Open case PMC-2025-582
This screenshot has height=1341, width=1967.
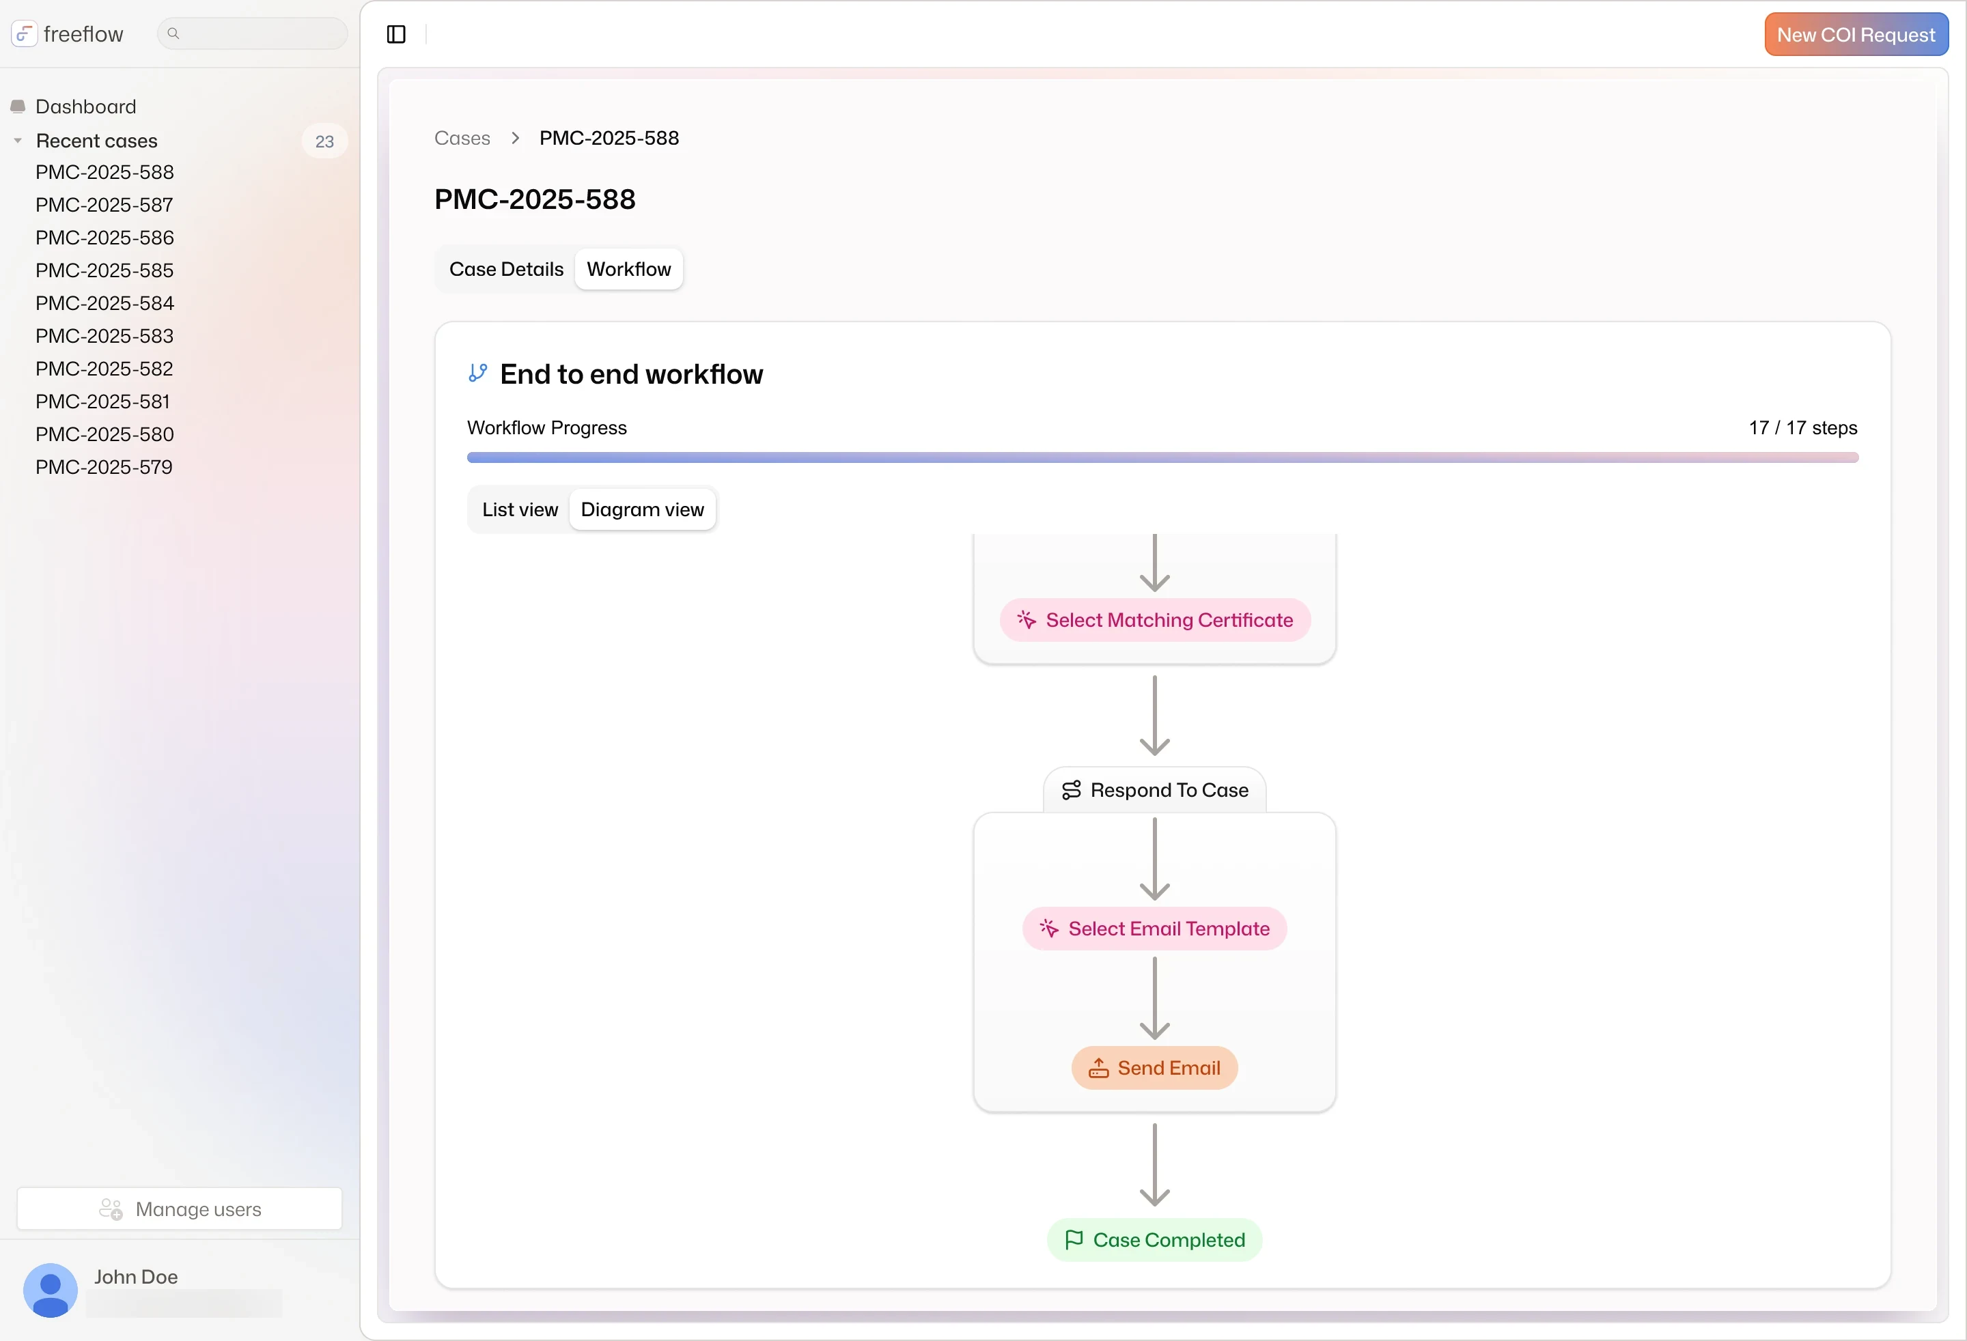click(104, 369)
